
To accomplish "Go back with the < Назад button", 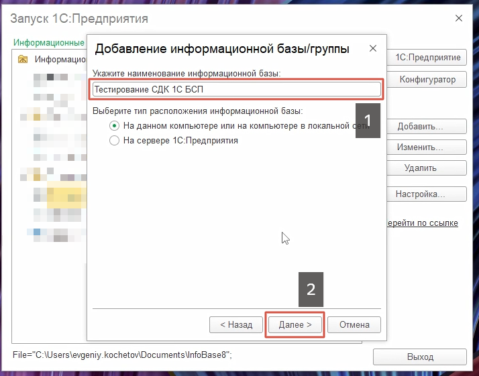I will coord(231,324).
